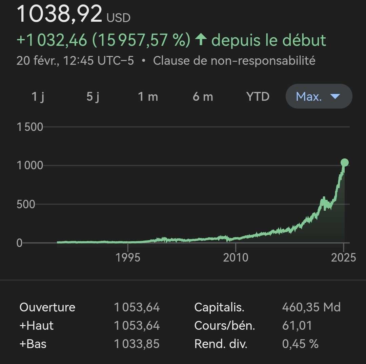
Task: Open the Clause de non-responsabilité link
Action: 234,61
